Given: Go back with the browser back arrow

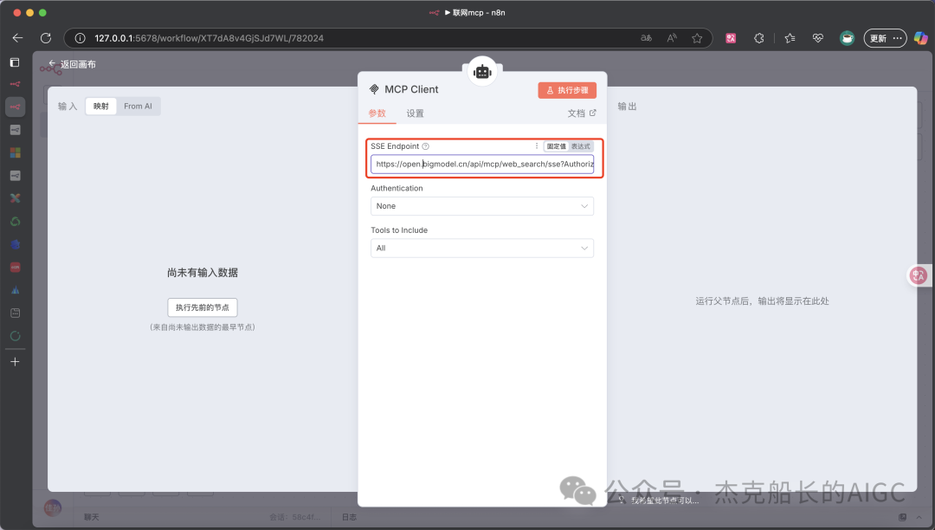Looking at the screenshot, I should (x=17, y=38).
